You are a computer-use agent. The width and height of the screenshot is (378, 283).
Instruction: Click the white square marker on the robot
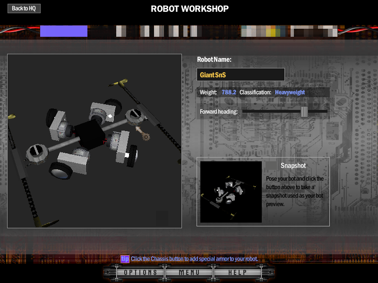point(127,155)
